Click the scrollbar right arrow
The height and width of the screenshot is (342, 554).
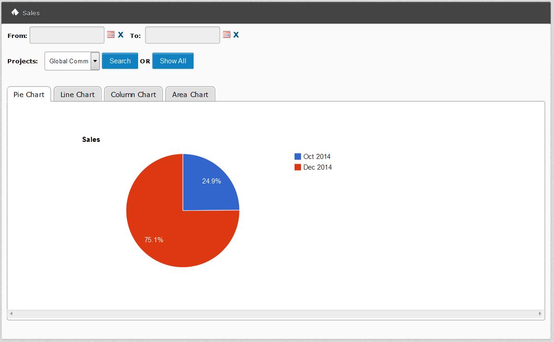click(540, 314)
